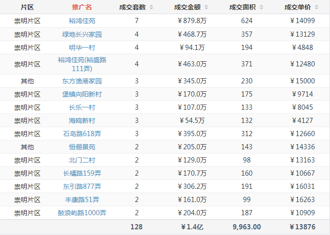Click the average price ¥13876

coord(302,227)
